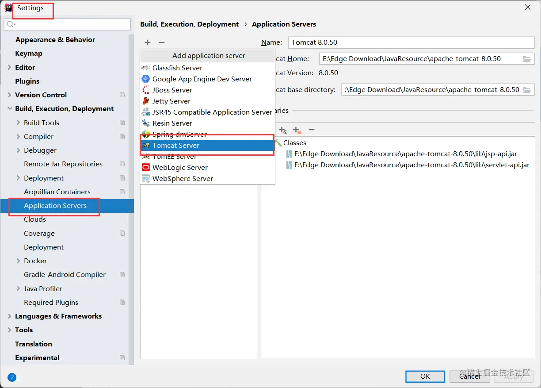541x388 pixels.
Task: Click in the settings search field
Action: coord(67,24)
